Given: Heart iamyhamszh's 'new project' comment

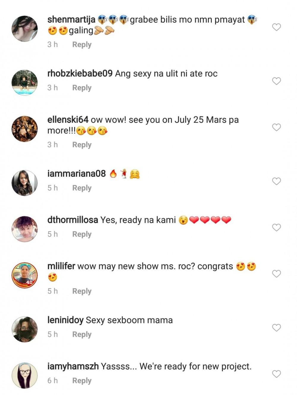Looking at the screenshot, I should click(277, 374).
